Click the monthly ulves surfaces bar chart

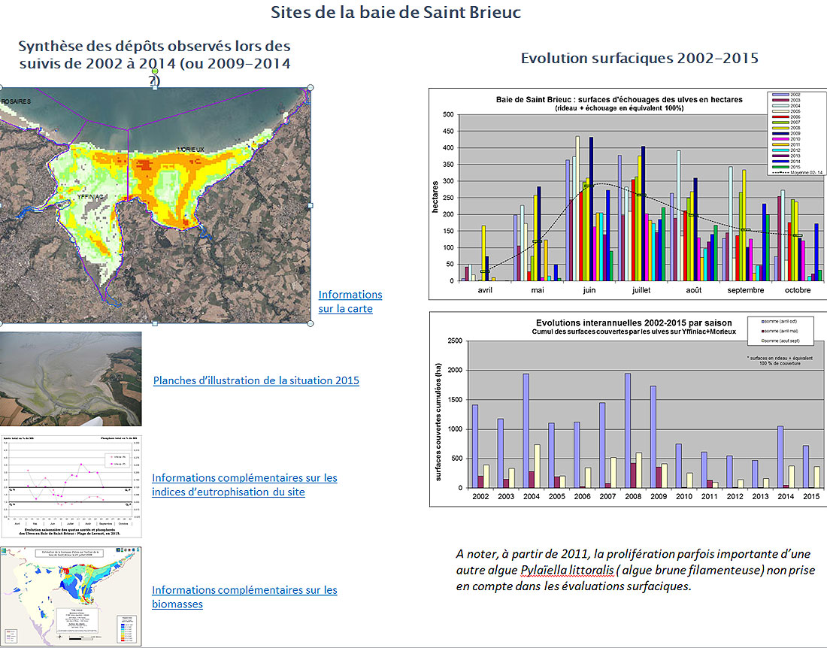click(628, 194)
